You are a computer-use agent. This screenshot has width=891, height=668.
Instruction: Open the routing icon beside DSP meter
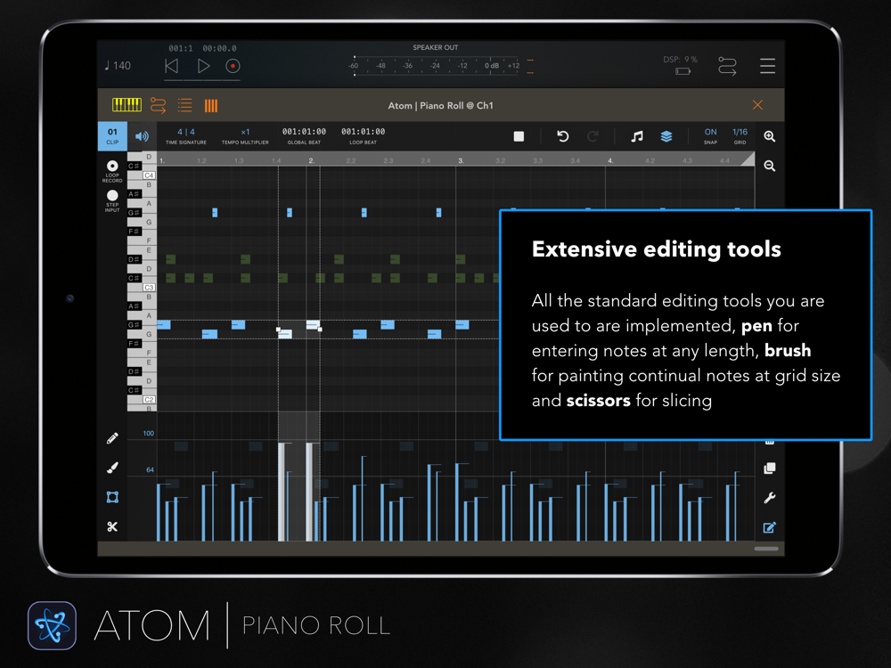[727, 66]
